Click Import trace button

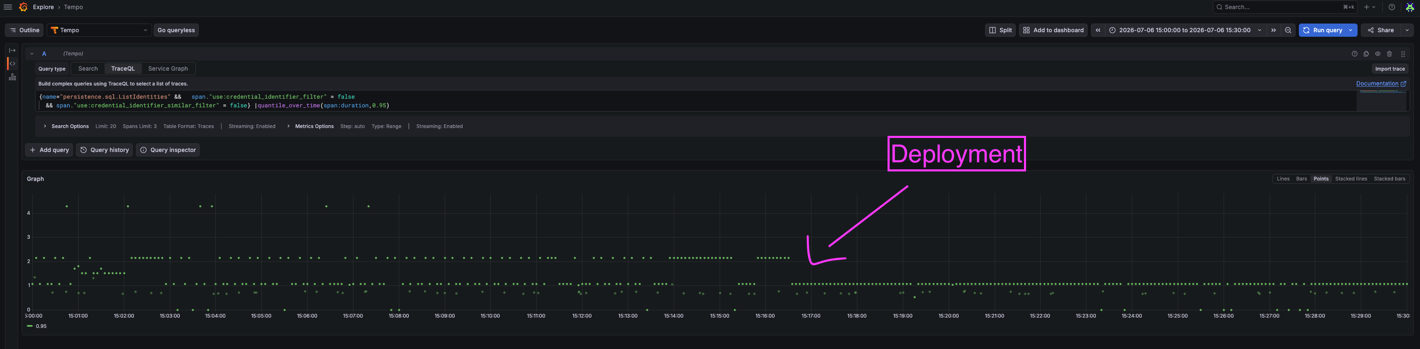coord(1390,69)
